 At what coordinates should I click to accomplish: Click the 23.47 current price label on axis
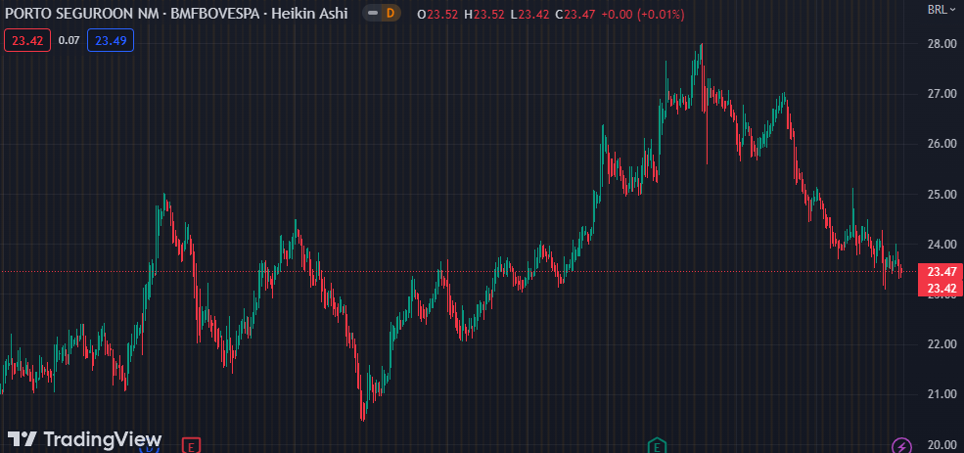(941, 272)
